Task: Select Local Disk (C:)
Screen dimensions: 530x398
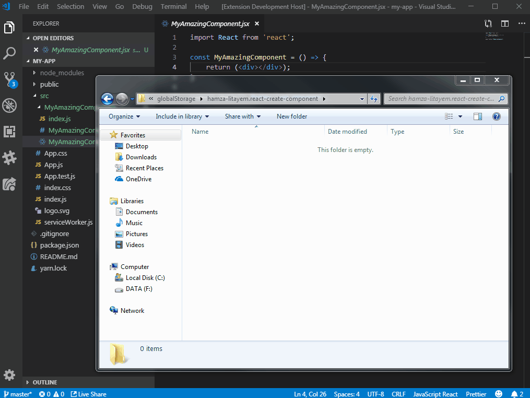Action: click(145, 278)
